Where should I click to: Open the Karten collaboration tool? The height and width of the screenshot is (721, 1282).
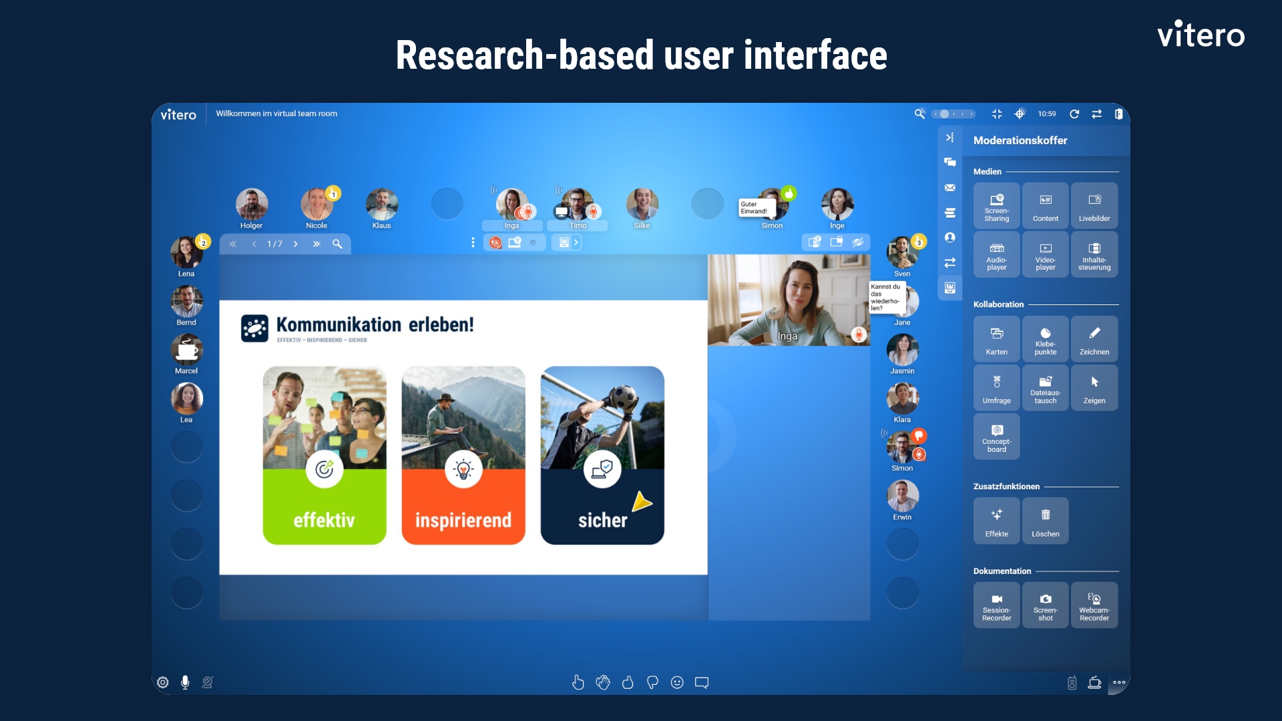[996, 338]
